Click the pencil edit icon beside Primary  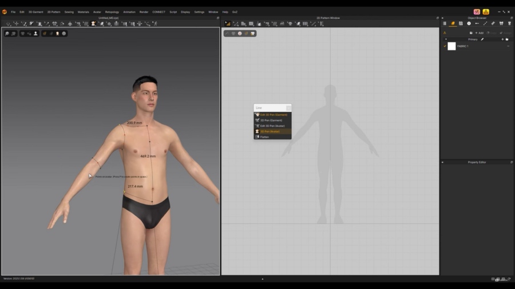pyautogui.click(x=482, y=39)
